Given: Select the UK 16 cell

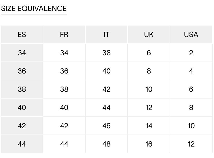Looking at the screenshot, I should point(149,144).
